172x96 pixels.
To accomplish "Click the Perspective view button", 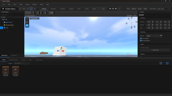I will point(34,18).
